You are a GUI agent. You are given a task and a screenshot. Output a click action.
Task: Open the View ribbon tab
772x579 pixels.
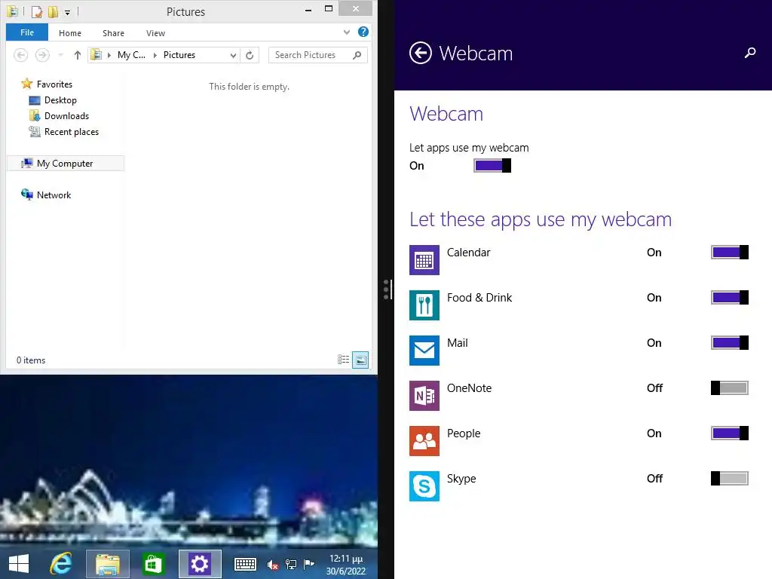(x=155, y=33)
